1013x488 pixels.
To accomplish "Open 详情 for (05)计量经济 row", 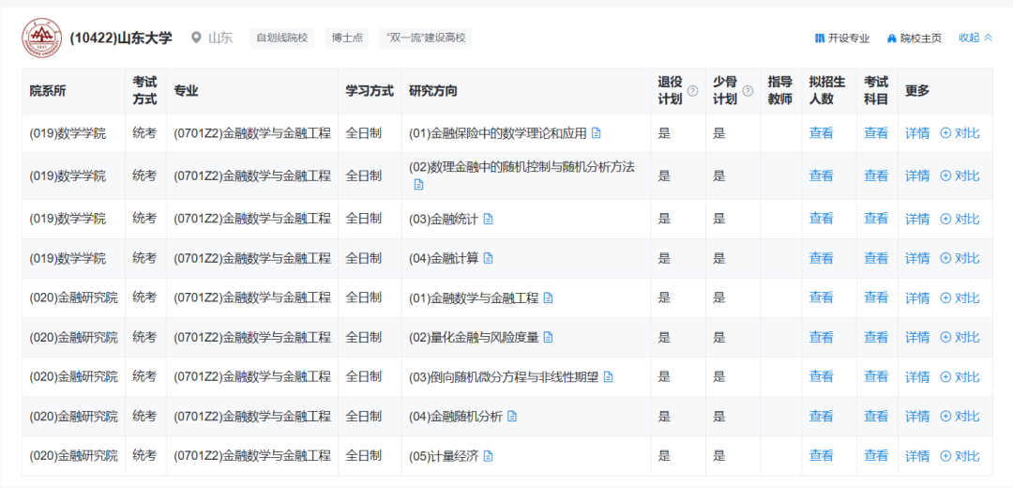I will pyautogui.click(x=917, y=456).
